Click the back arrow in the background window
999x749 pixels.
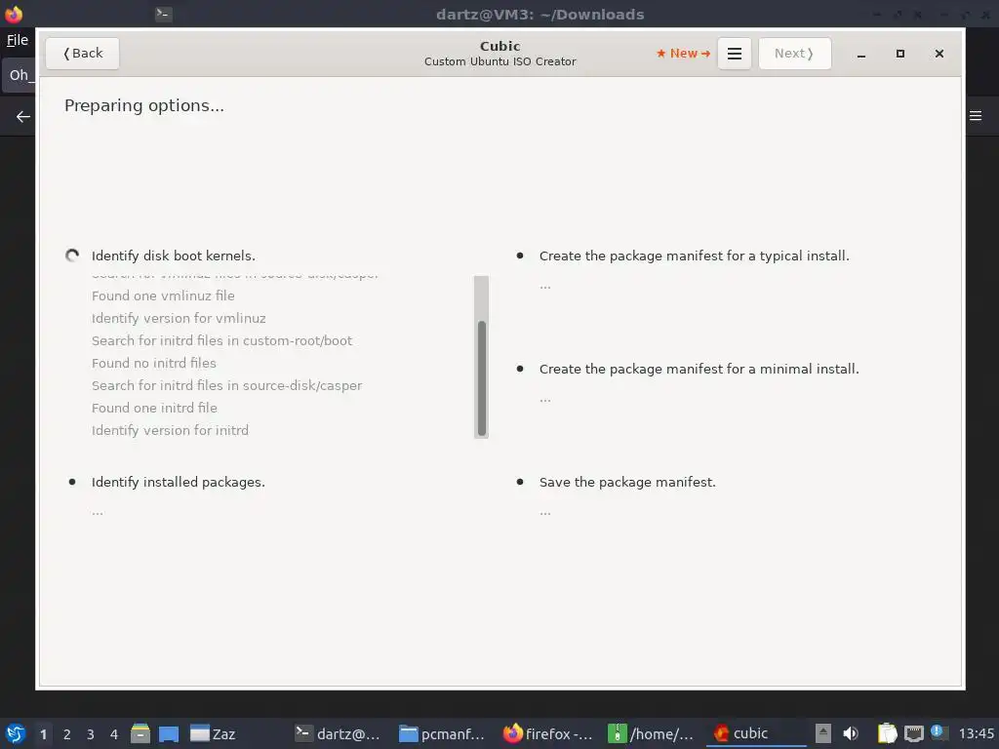[23, 117]
